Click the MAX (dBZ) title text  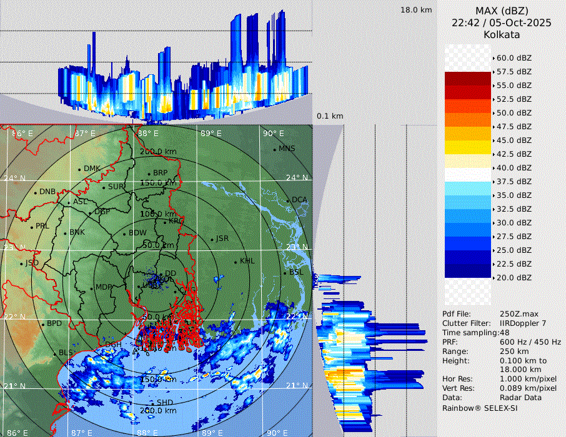[502, 11]
